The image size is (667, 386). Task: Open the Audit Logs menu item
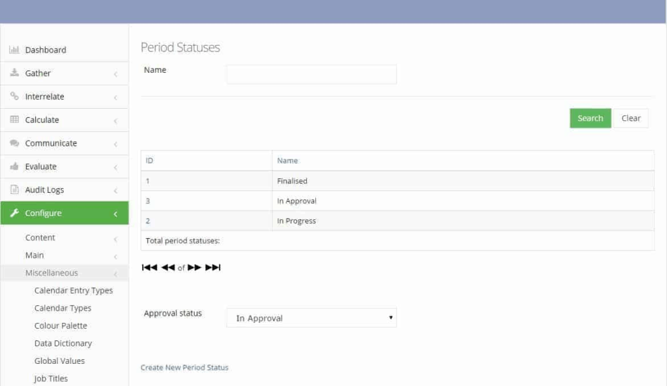tap(64, 189)
